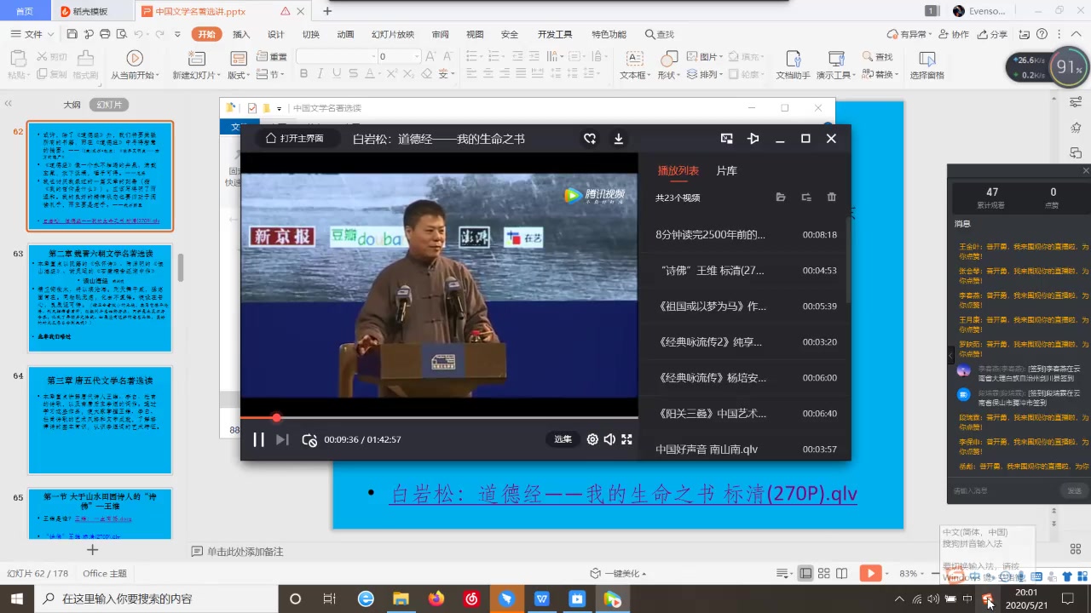This screenshot has height=613, width=1091.
Task: Open the 文档助手 tool
Action: 793,65
